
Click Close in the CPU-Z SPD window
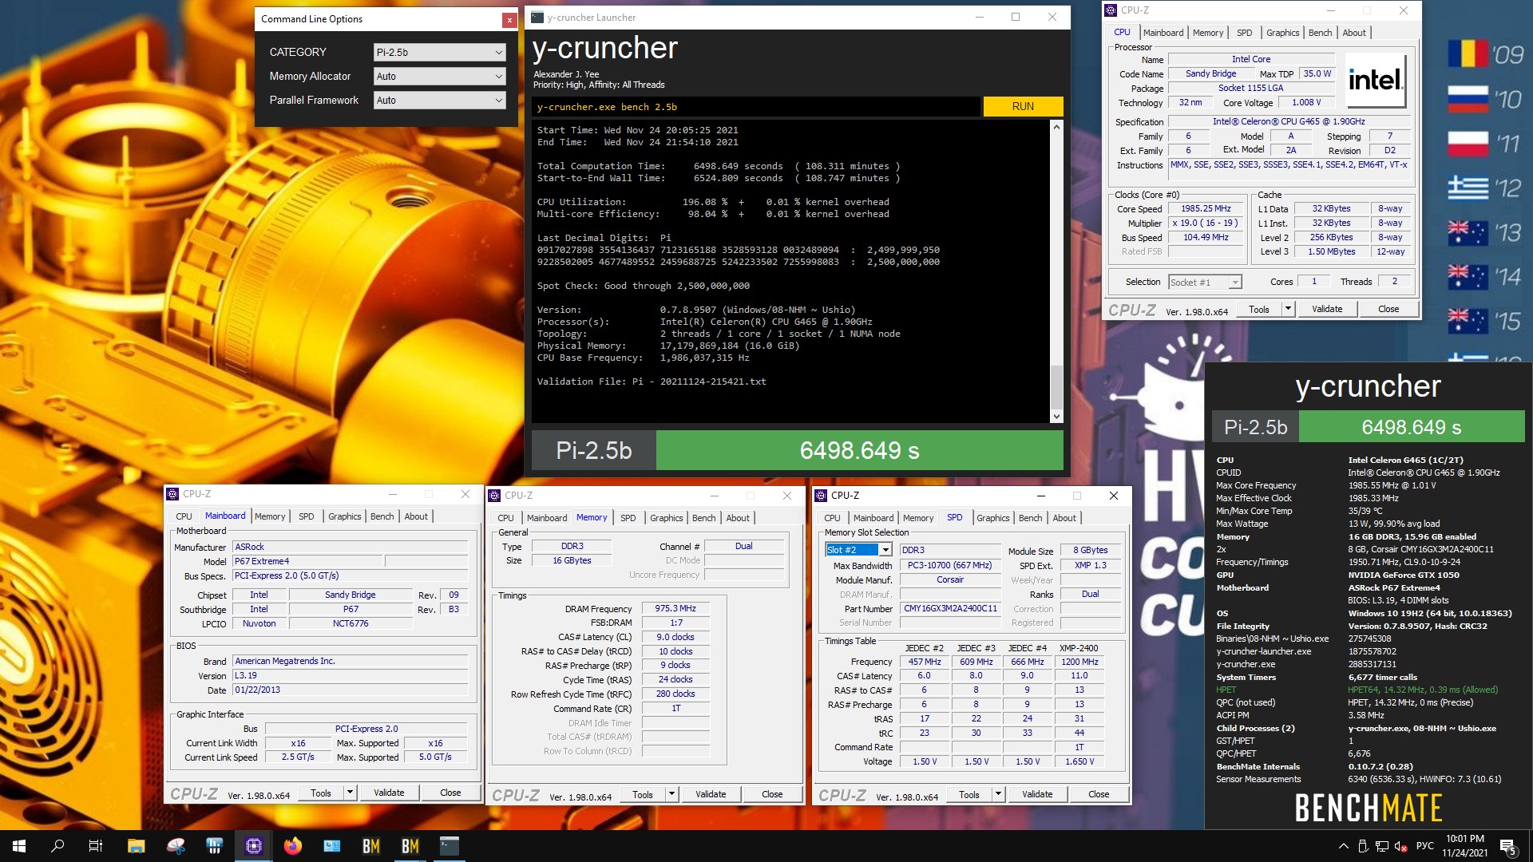pyautogui.click(x=1099, y=794)
